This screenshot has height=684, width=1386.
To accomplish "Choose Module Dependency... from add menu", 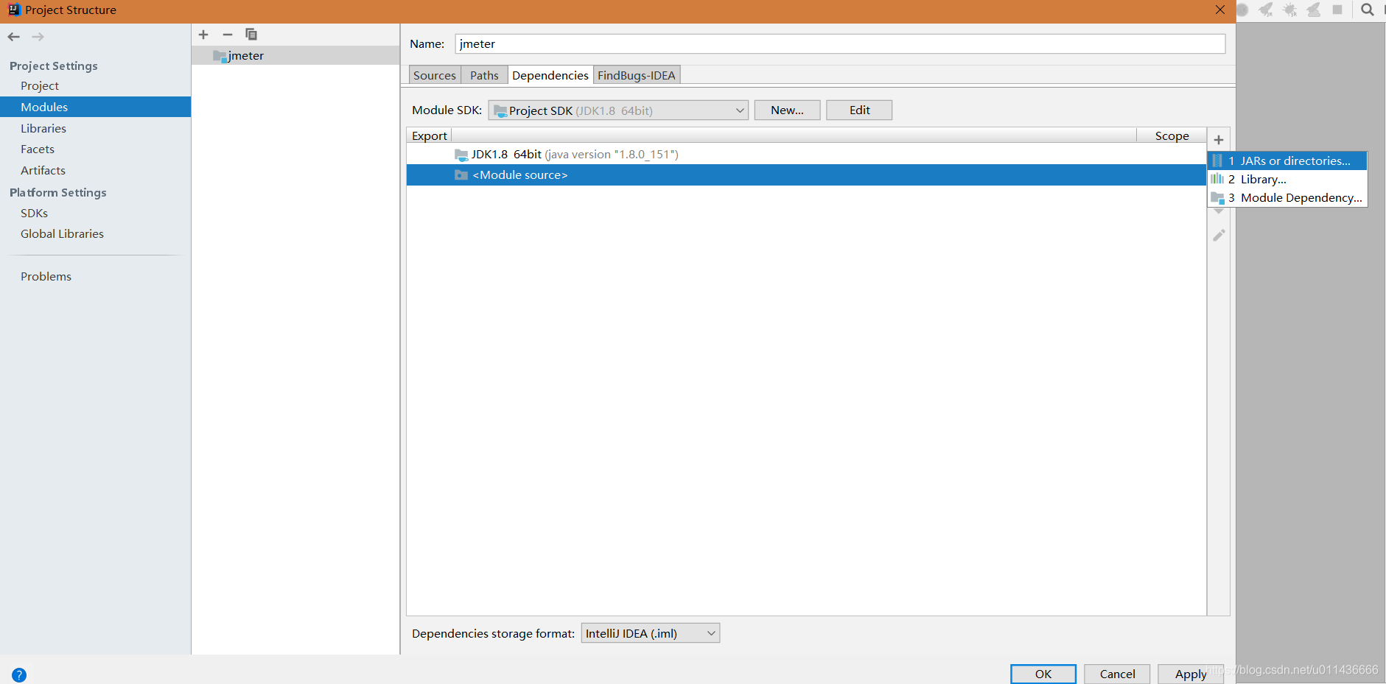I will click(x=1287, y=197).
